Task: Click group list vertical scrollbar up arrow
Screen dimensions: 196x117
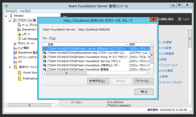Action: pyautogui.click(x=152, y=44)
